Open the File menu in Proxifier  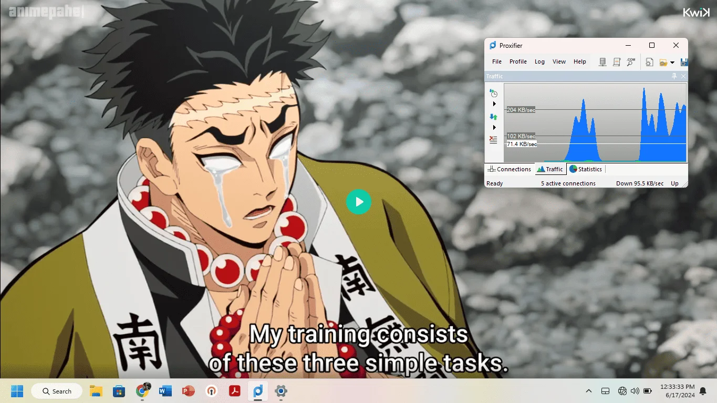[x=497, y=61]
